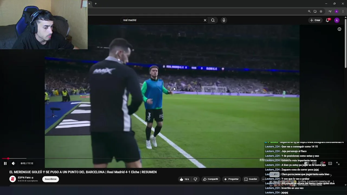Open more actions ellipsis beside Guardar
The image size is (347, 195).
pos(263,179)
